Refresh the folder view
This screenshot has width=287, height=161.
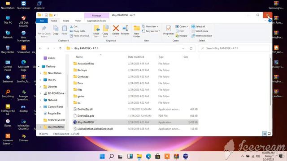(191, 48)
